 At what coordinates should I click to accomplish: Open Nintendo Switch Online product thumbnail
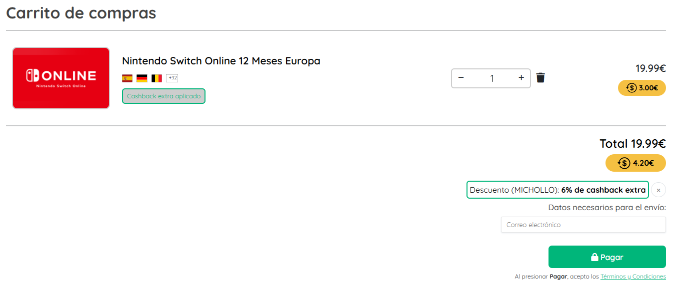(x=61, y=78)
